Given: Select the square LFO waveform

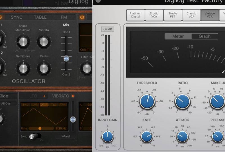Looking at the screenshot, I should point(54,104).
